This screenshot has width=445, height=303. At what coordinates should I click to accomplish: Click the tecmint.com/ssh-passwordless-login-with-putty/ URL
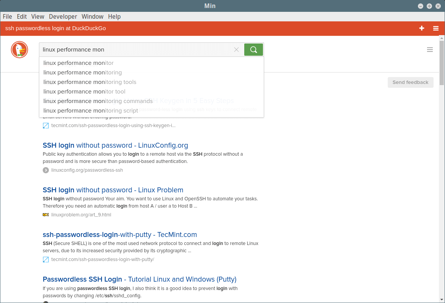(x=103, y=259)
